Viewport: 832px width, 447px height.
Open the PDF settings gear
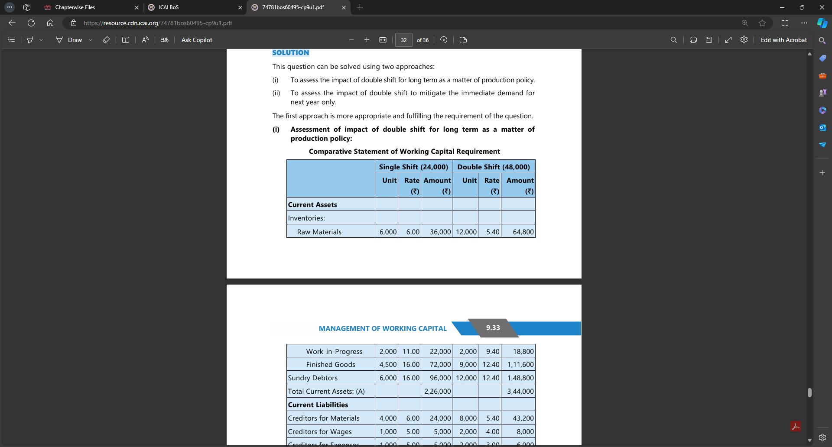pos(744,40)
